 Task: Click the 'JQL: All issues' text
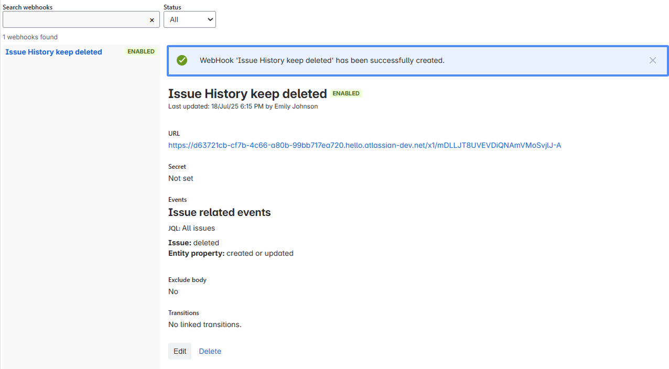pos(191,228)
